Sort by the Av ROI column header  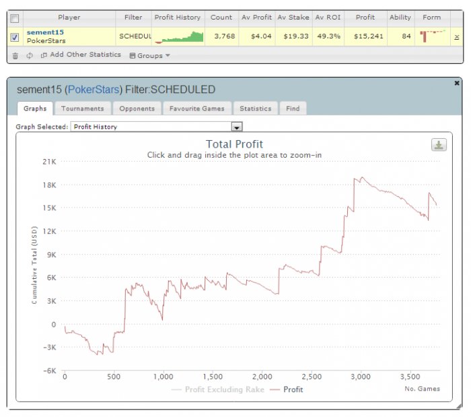[328, 18]
